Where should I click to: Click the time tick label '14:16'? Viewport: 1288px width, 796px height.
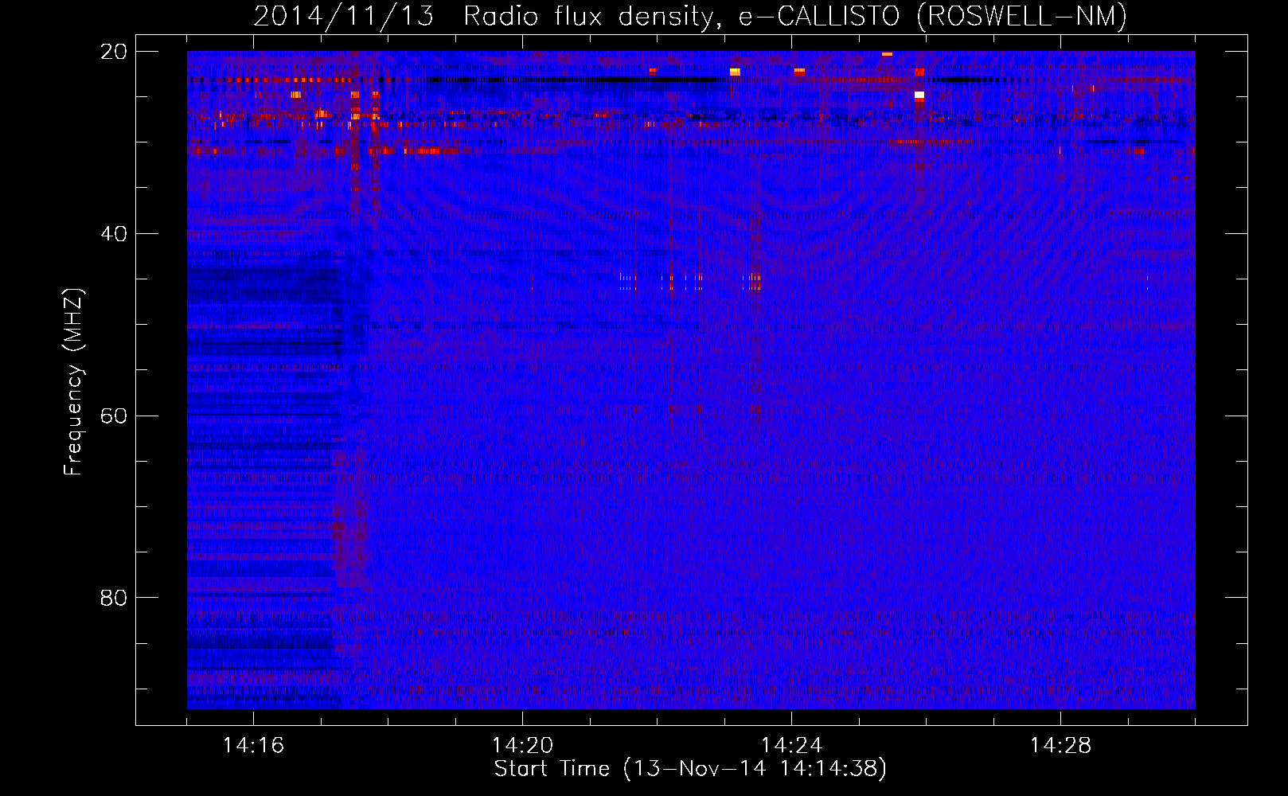[253, 745]
